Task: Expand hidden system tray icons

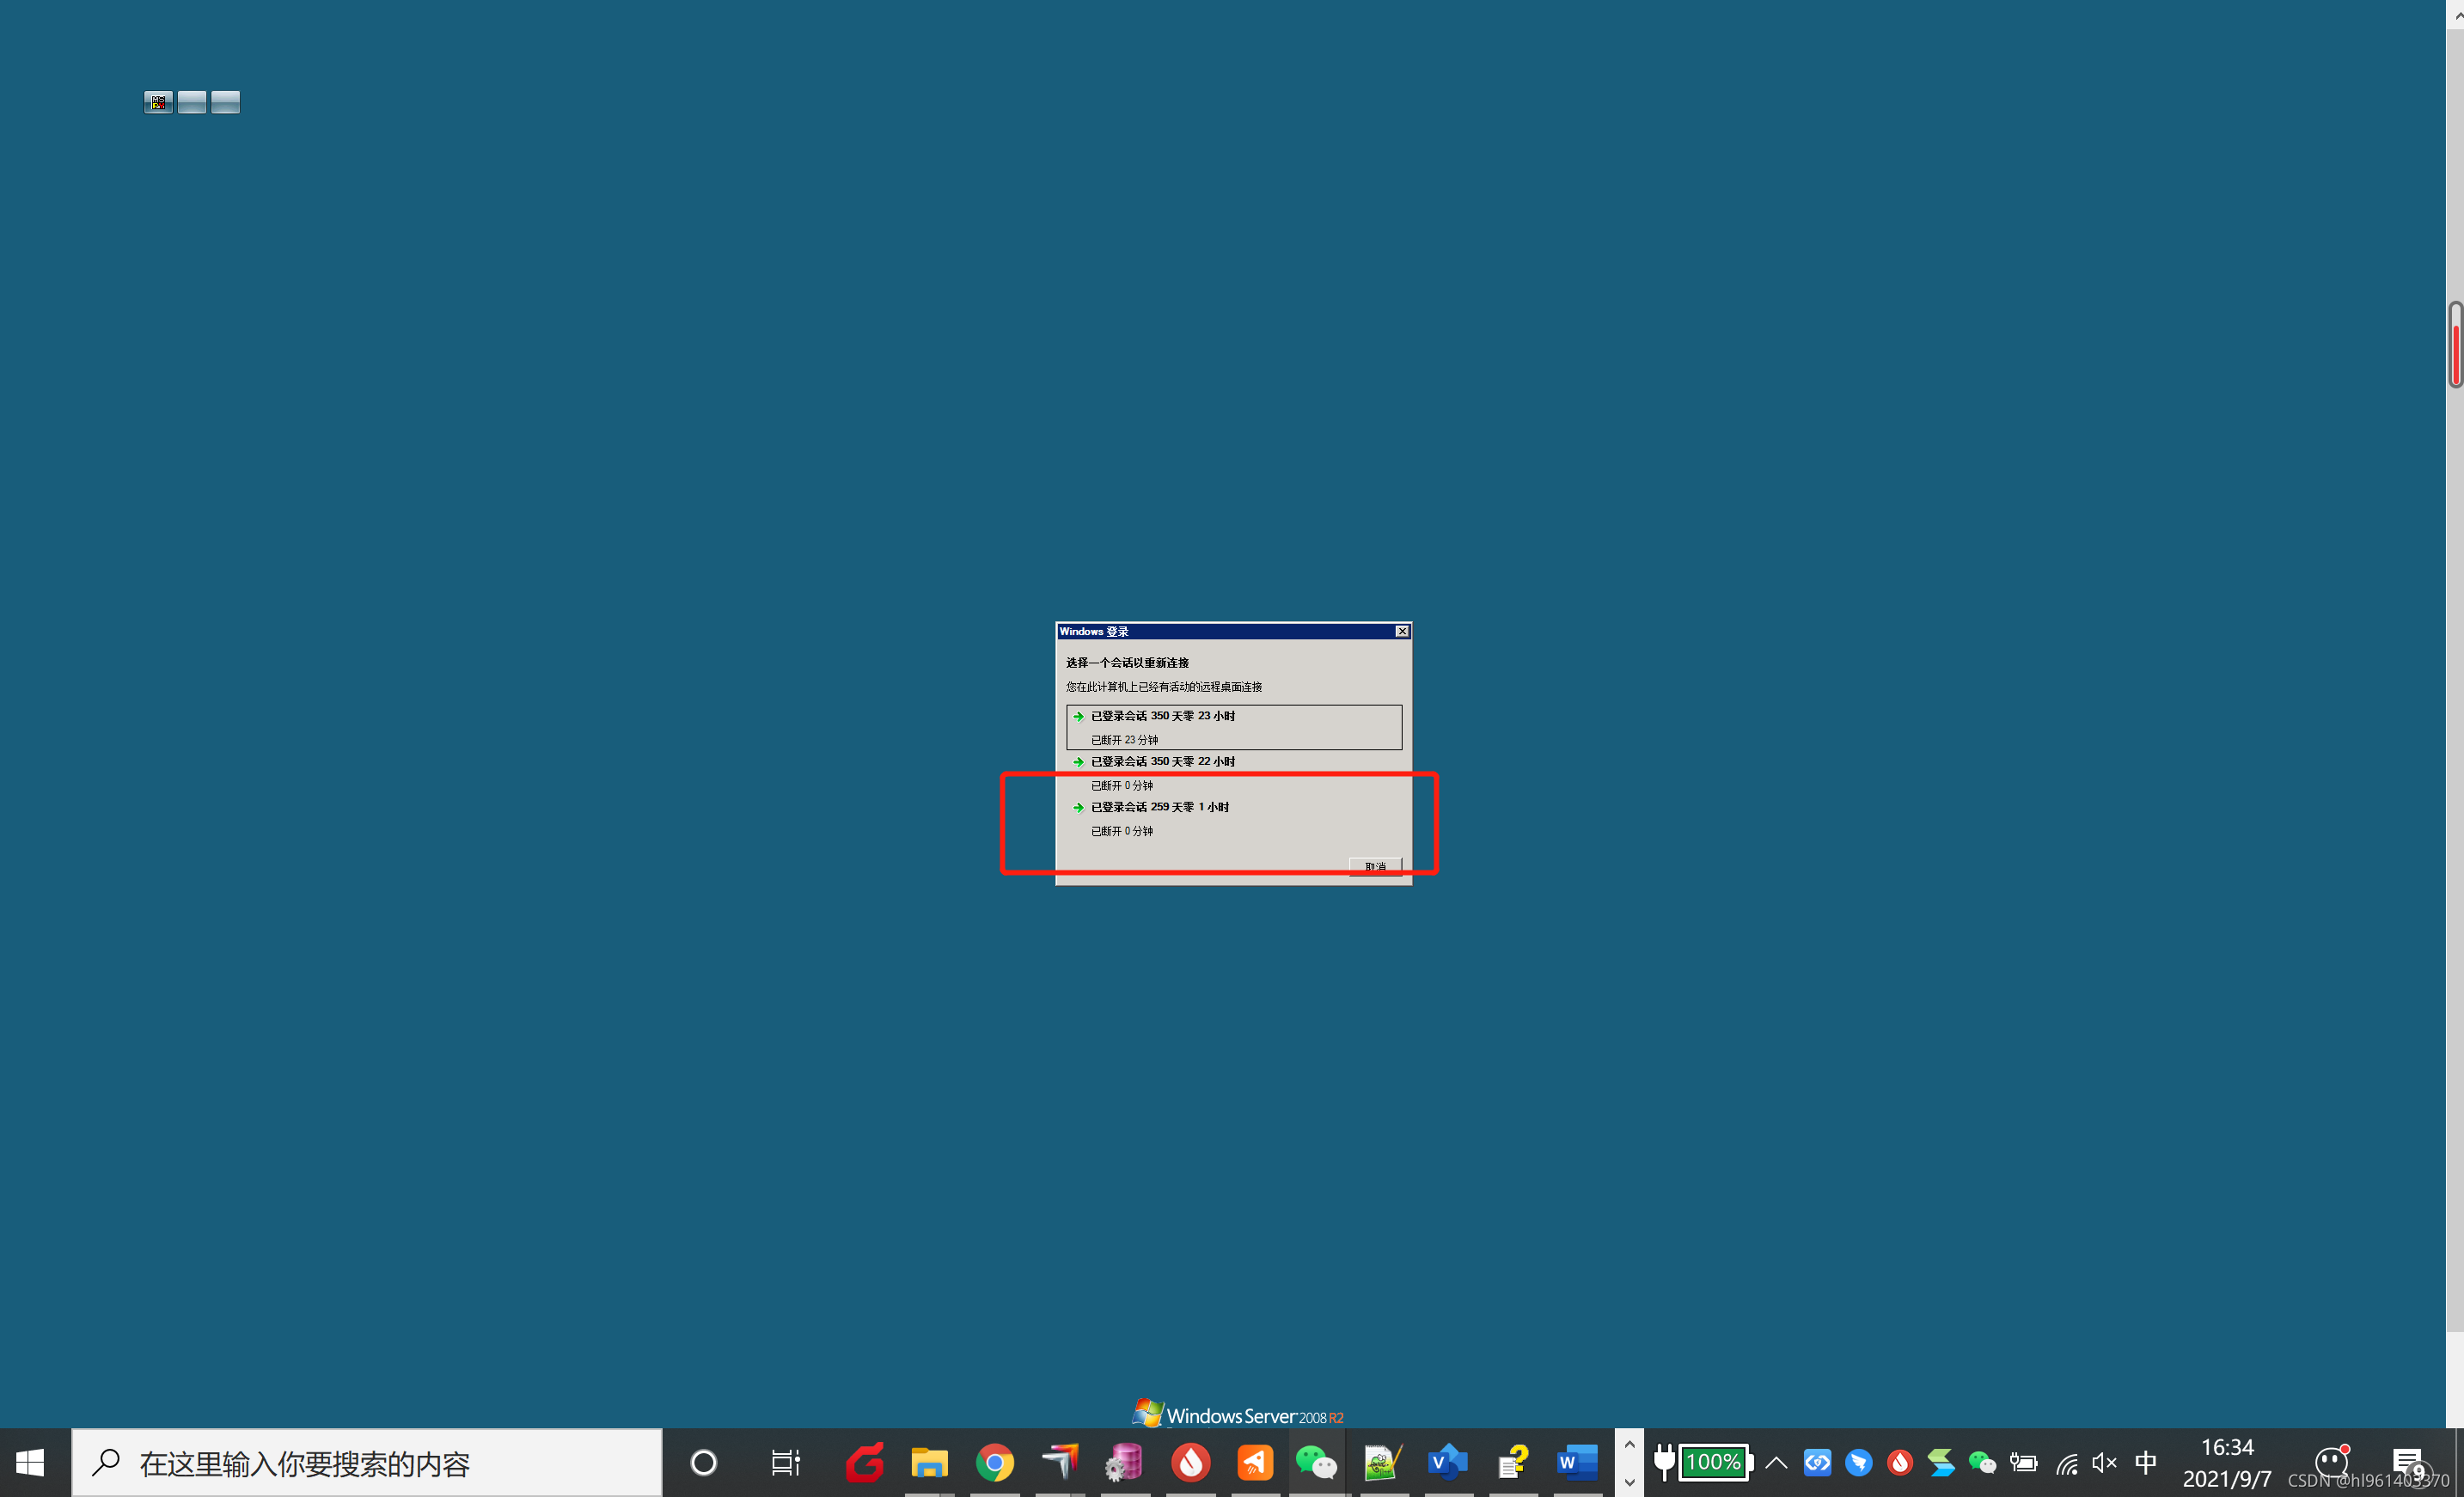Action: point(1776,1463)
